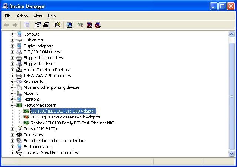Collapse the Network adapters node
This screenshot has height=167, width=237.
coord(12,105)
